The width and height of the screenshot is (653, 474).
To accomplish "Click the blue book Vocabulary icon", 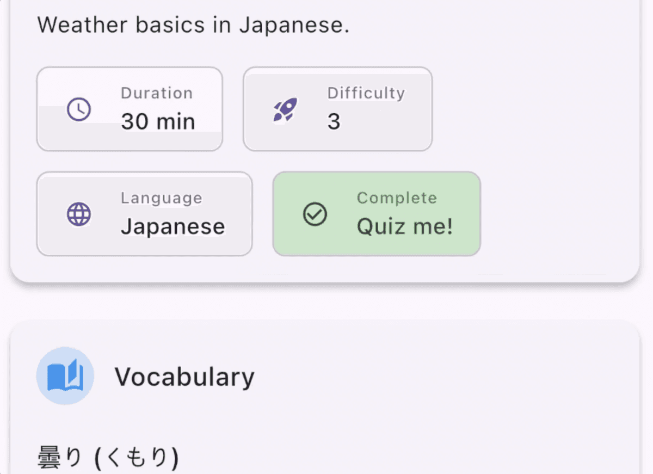I will pos(65,376).
